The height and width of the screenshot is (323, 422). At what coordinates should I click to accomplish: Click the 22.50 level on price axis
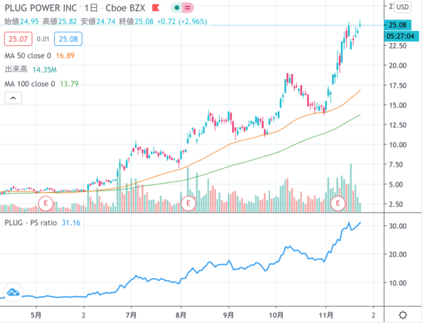[x=397, y=46]
